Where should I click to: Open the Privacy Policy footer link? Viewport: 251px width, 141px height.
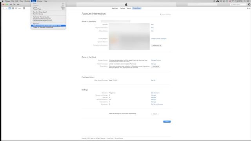pyautogui.click(x=110, y=138)
